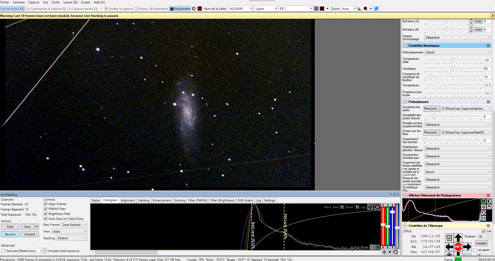This screenshot has width=495, height=261.
Task: Click the down arrow below green channel slider
Action: point(388,248)
